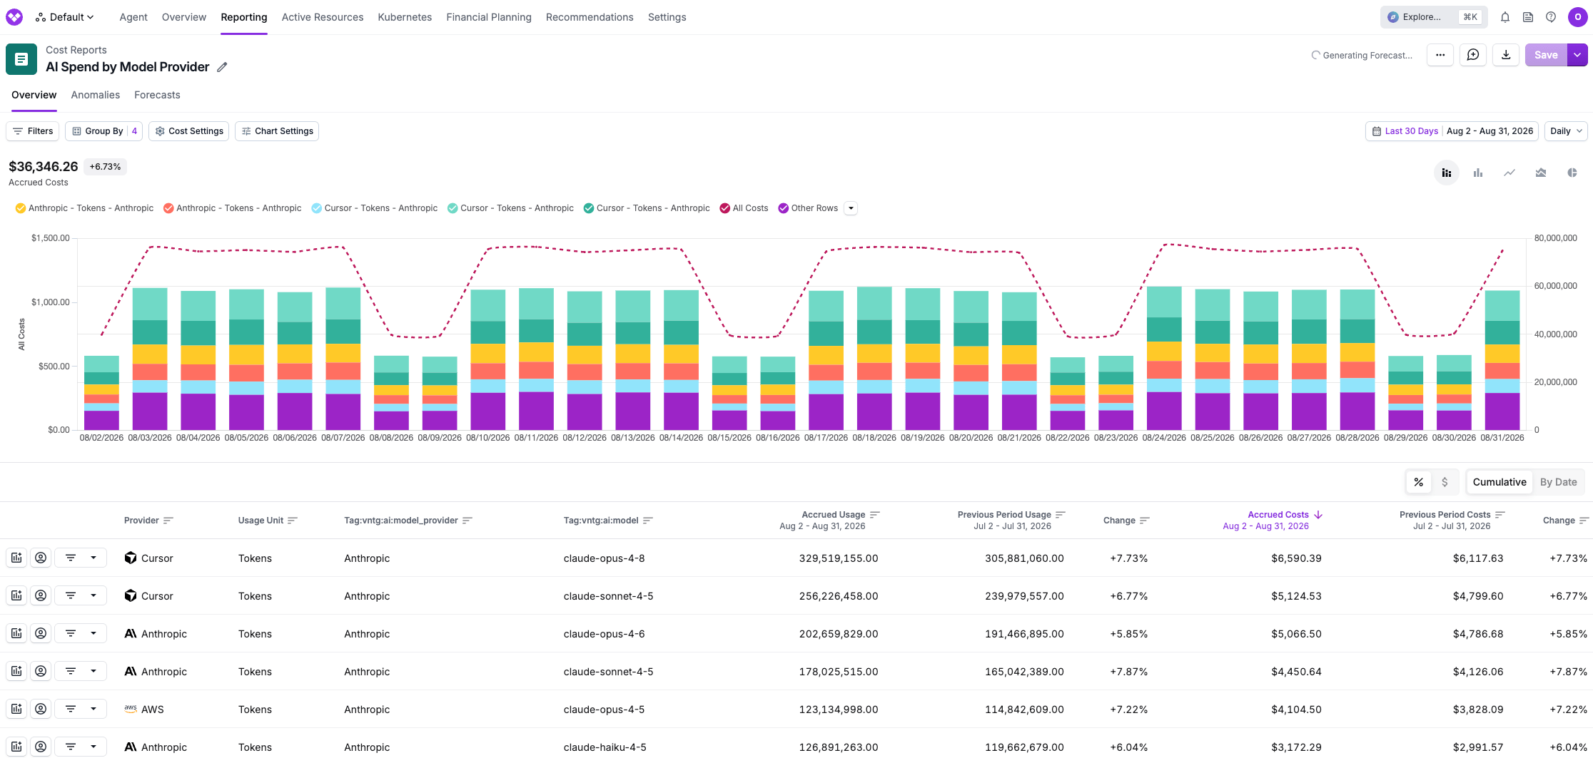Switch to the Forecasts tab
The image size is (1593, 758).
(x=157, y=95)
